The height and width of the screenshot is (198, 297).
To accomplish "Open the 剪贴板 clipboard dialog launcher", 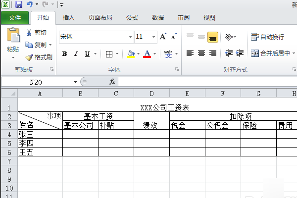I will point(51,69).
